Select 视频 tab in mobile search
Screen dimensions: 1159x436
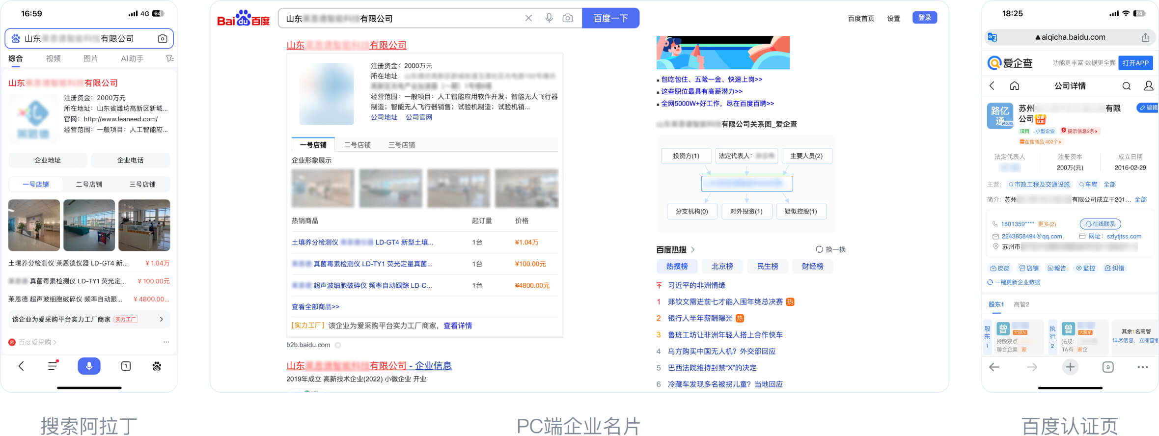[x=53, y=58]
